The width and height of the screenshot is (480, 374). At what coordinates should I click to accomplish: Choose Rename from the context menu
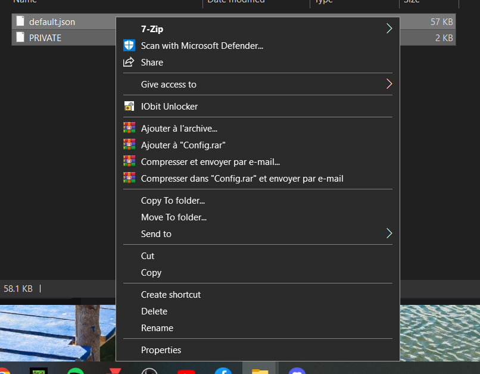point(258,328)
